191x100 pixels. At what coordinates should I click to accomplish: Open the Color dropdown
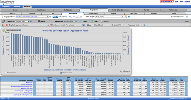click(105, 25)
